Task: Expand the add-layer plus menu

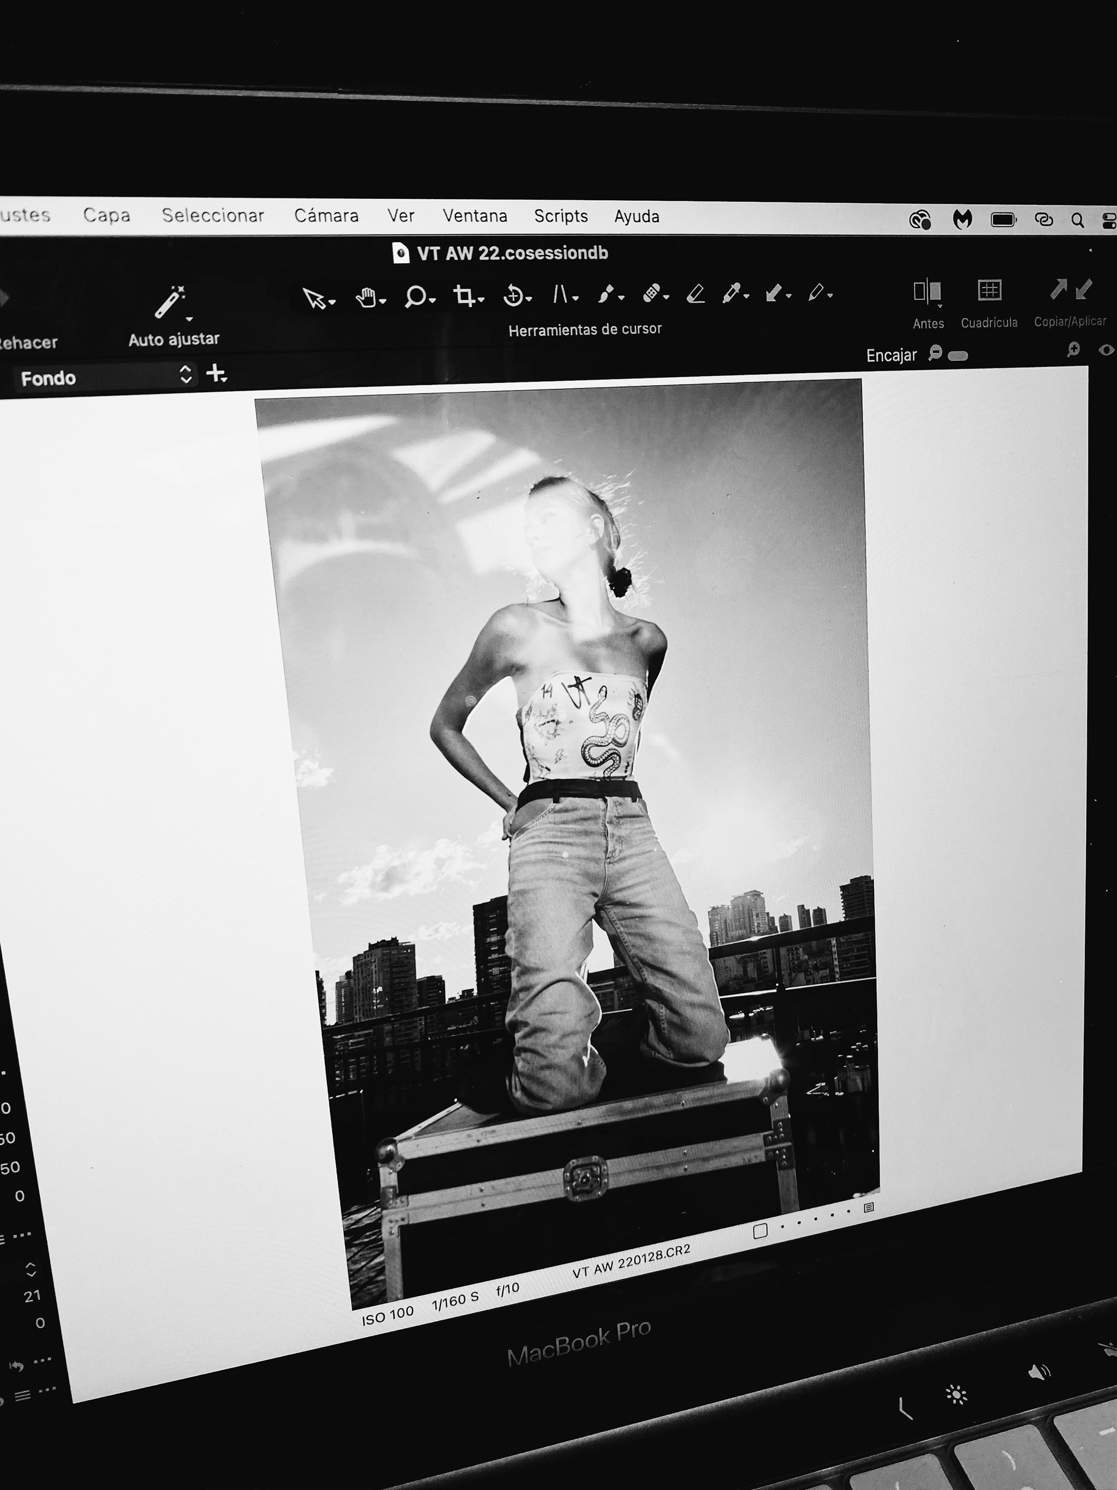Action: click(x=217, y=373)
